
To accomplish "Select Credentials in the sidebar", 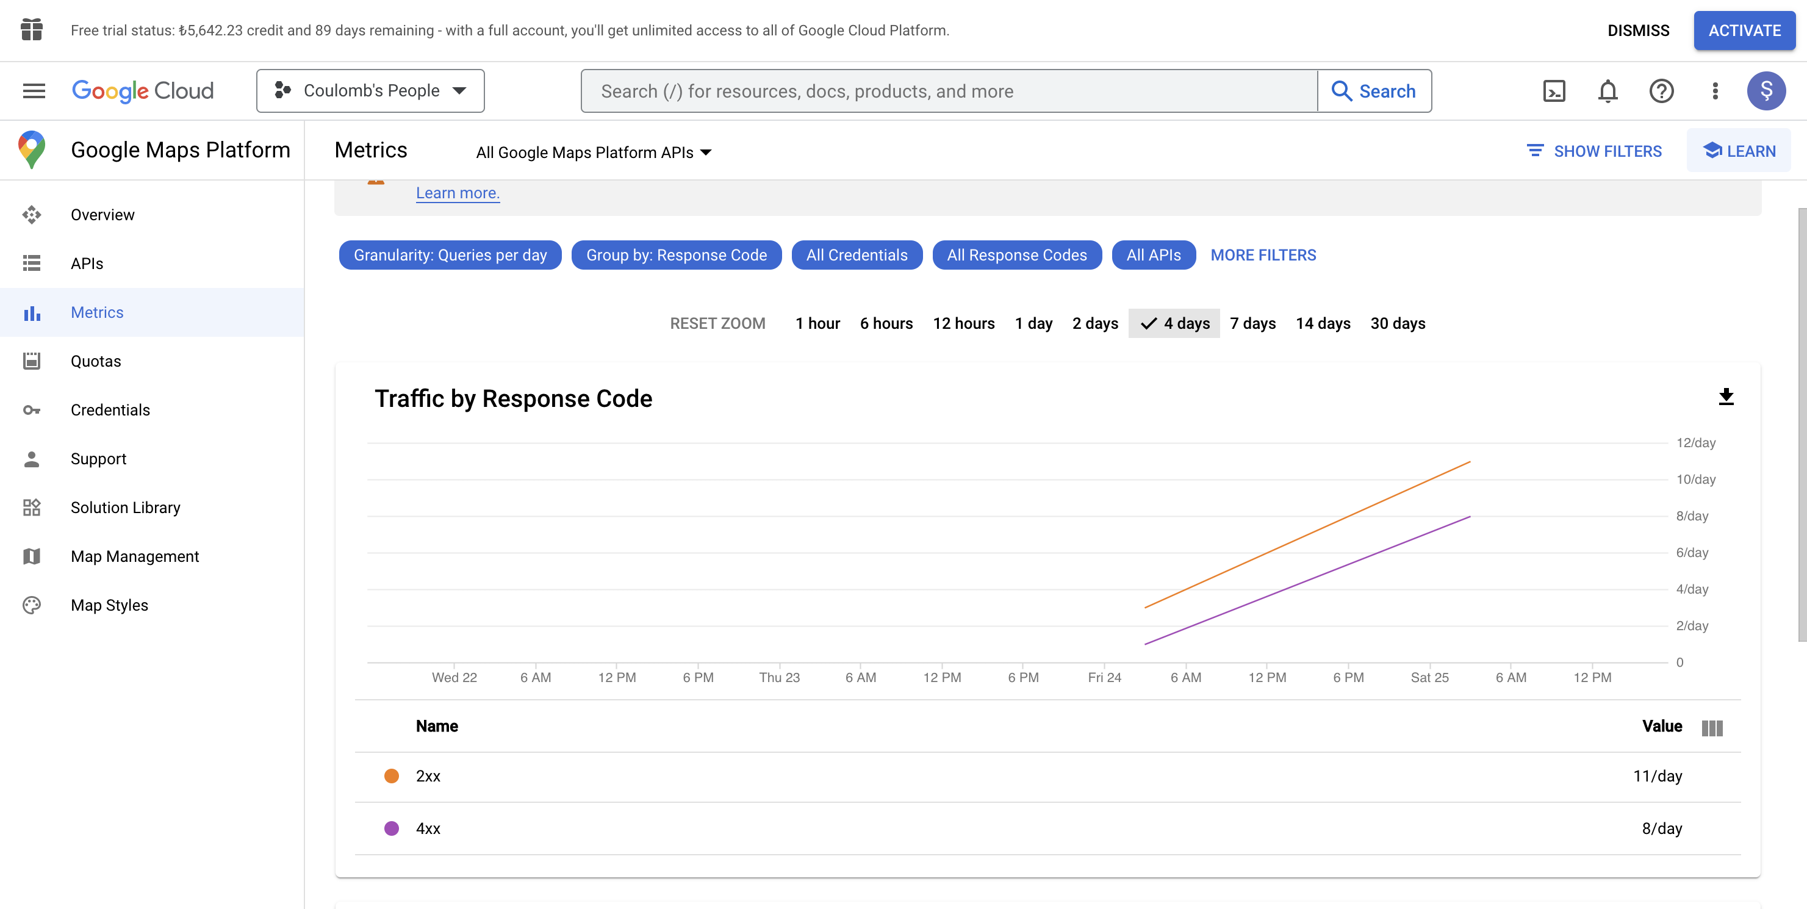I will click(x=110, y=409).
